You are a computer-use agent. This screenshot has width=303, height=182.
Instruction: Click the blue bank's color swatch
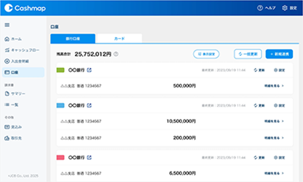[x=61, y=105]
